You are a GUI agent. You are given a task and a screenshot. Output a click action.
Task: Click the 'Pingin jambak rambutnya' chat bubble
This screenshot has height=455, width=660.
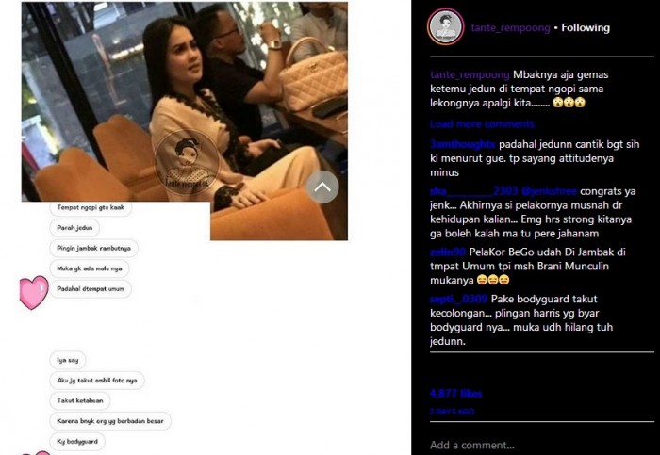[x=94, y=248]
